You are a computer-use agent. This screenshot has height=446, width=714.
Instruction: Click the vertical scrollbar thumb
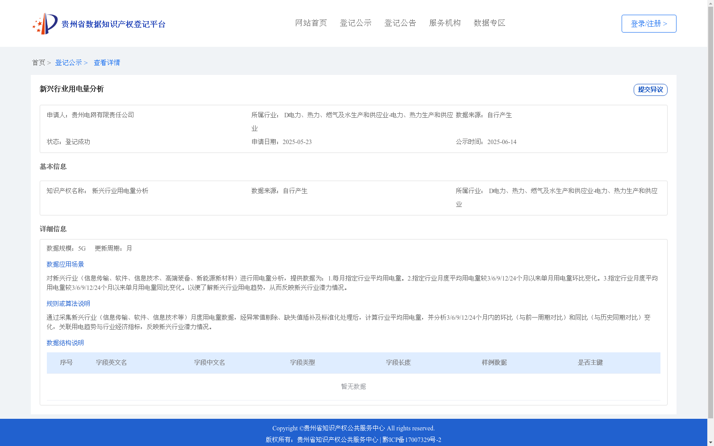[710, 213]
